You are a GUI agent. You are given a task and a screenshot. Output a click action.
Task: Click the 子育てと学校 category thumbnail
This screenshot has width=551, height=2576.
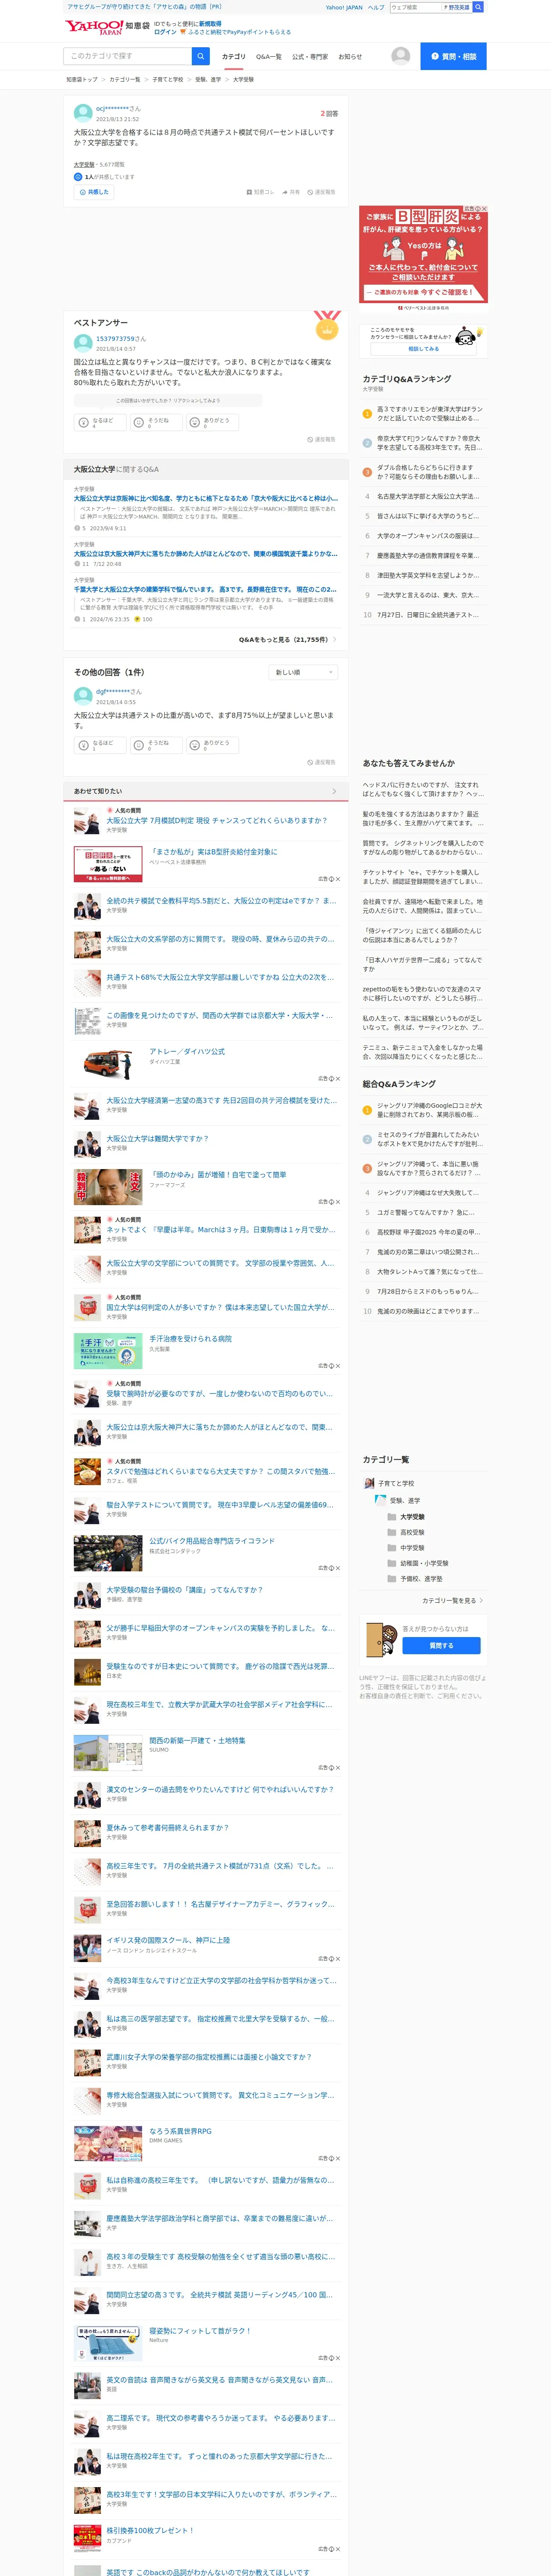pyautogui.click(x=369, y=1483)
